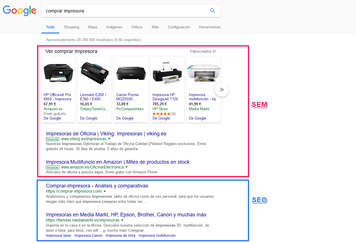Show next products with double-arrow button

click(222, 89)
